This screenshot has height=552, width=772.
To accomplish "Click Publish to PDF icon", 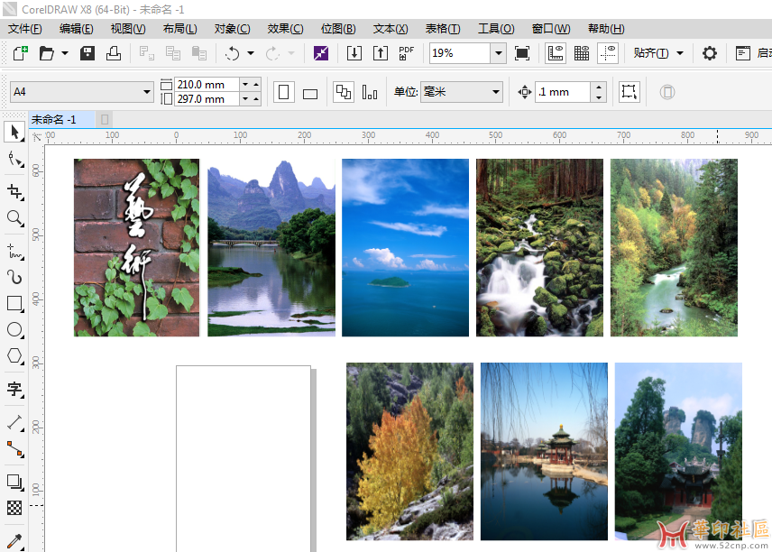I will (406, 52).
